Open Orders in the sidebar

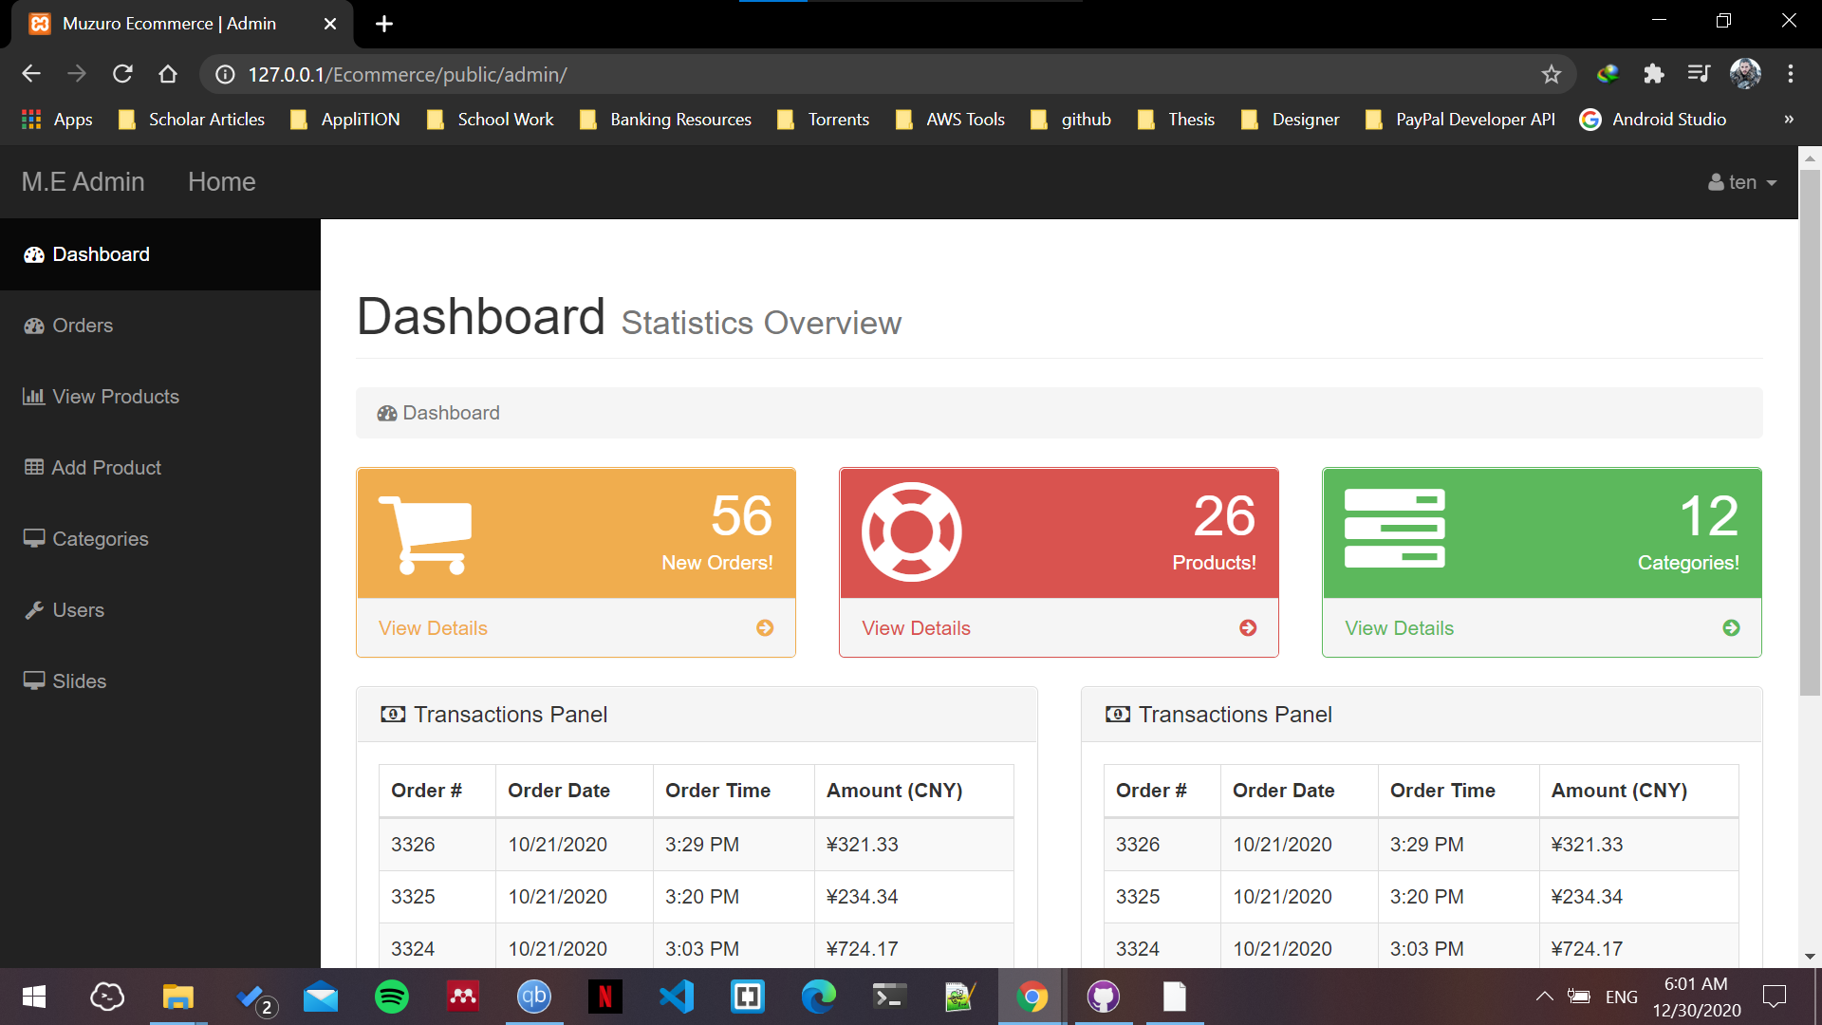point(83,326)
